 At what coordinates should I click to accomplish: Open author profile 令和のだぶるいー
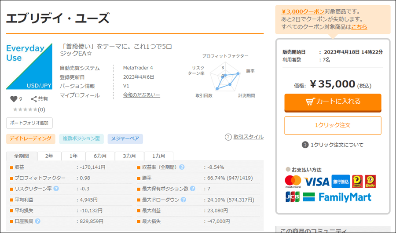point(141,95)
